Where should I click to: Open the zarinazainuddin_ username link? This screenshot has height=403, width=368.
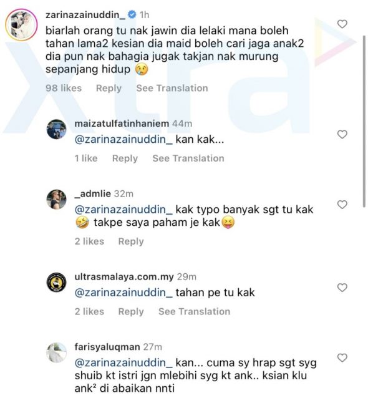coord(85,14)
